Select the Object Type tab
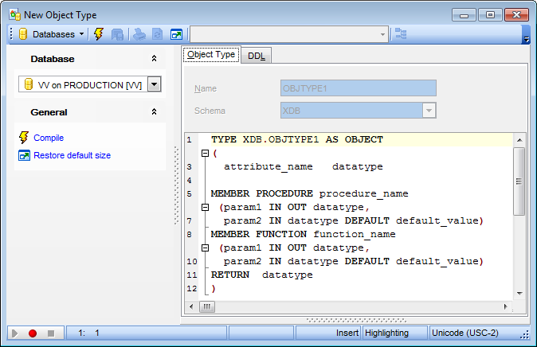The height and width of the screenshot is (347, 537). [211, 55]
